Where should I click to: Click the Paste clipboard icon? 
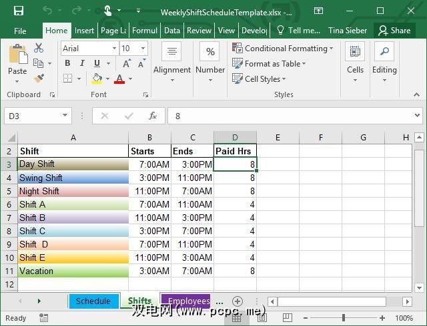18,54
